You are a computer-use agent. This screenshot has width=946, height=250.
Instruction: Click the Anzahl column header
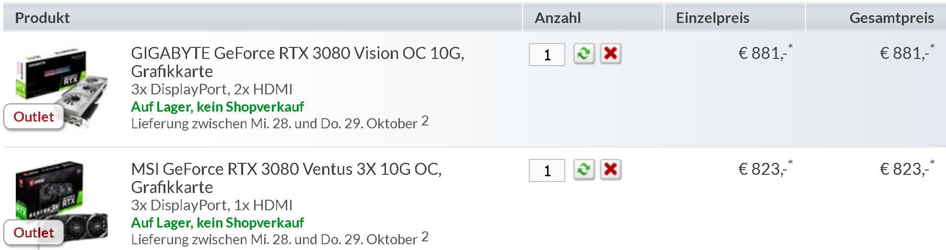click(x=558, y=18)
